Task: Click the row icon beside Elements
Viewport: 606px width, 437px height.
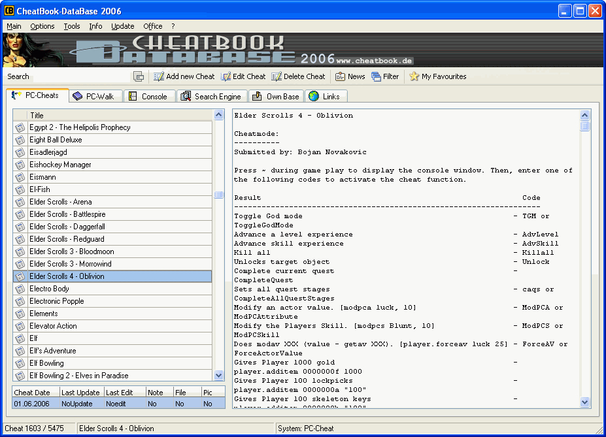Action: (x=20, y=314)
